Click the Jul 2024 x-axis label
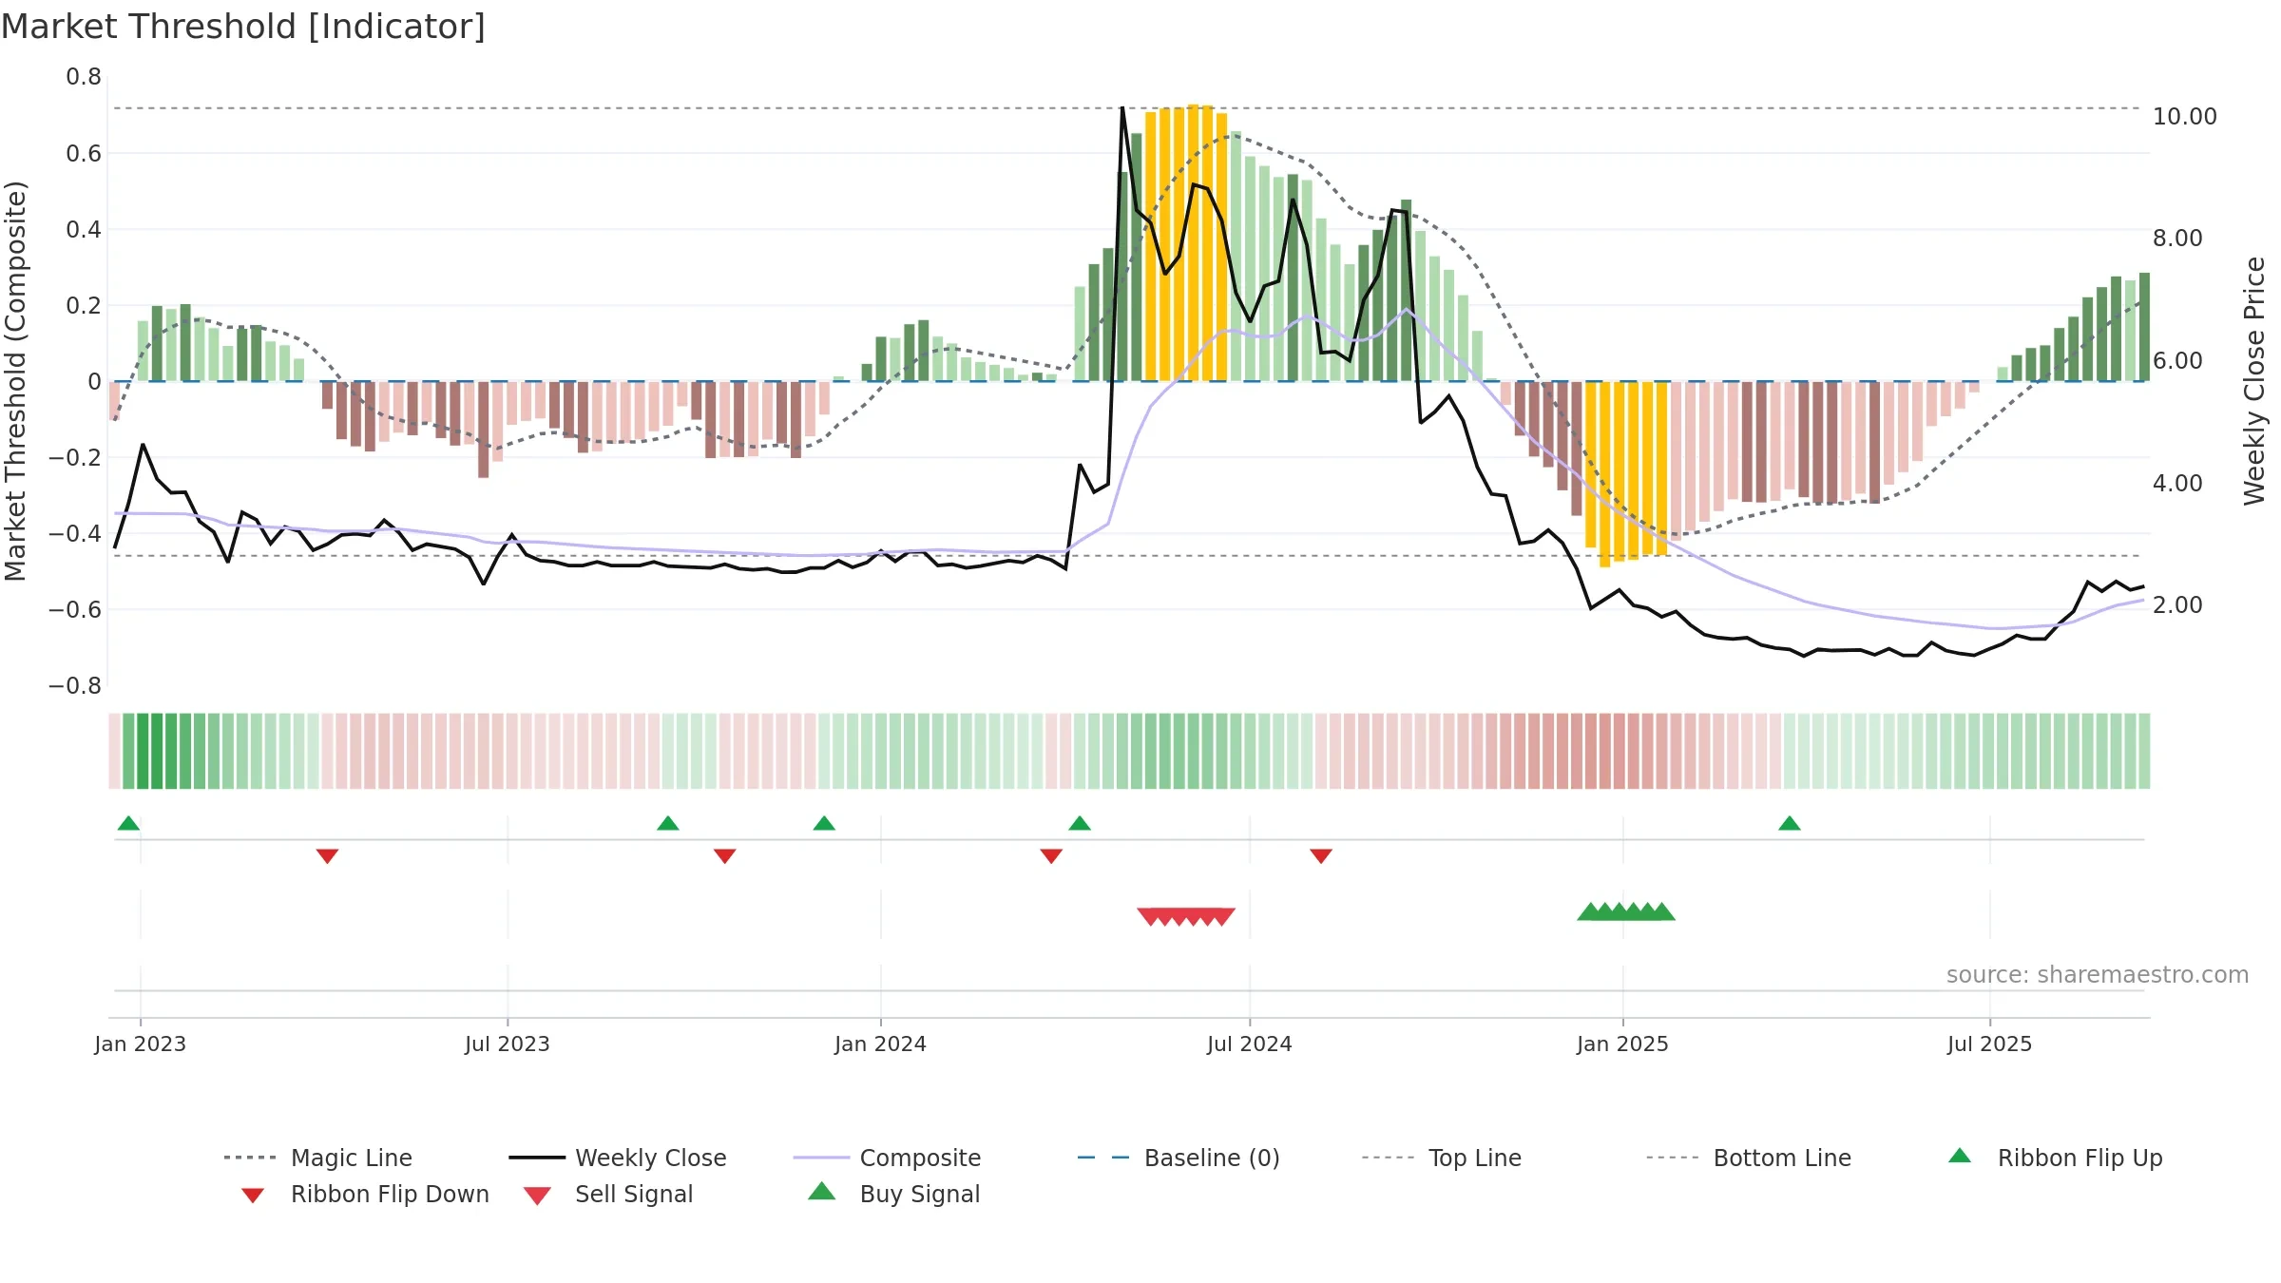This screenshot has height=1283, width=2281. (1250, 1044)
